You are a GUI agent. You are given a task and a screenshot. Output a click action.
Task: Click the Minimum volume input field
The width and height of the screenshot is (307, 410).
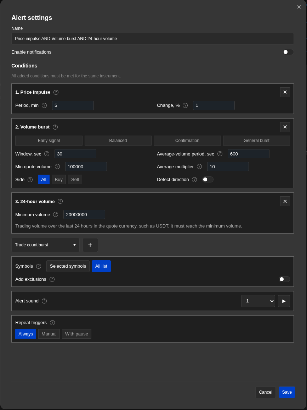(84, 214)
